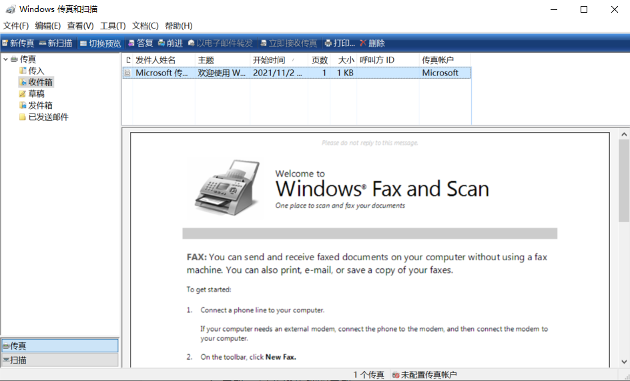Click the date cell 2021/11/2
The height and width of the screenshot is (381, 630).
pos(277,73)
